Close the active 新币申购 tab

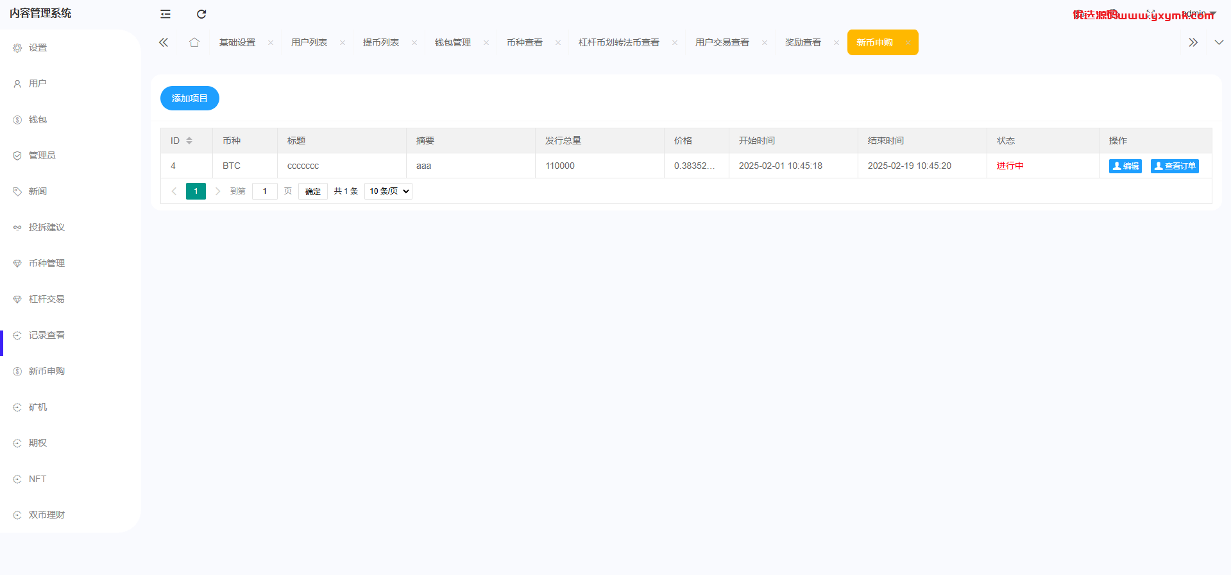[908, 43]
